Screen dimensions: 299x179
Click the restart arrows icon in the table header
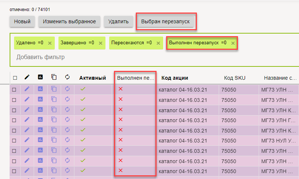coord(67,78)
